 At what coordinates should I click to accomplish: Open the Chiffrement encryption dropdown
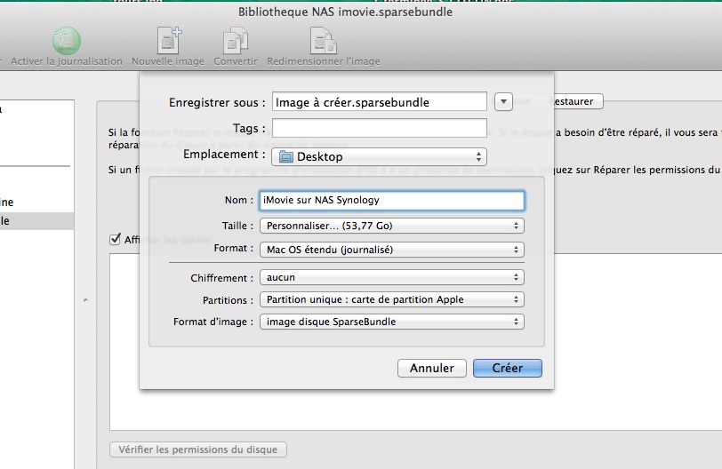point(391,278)
